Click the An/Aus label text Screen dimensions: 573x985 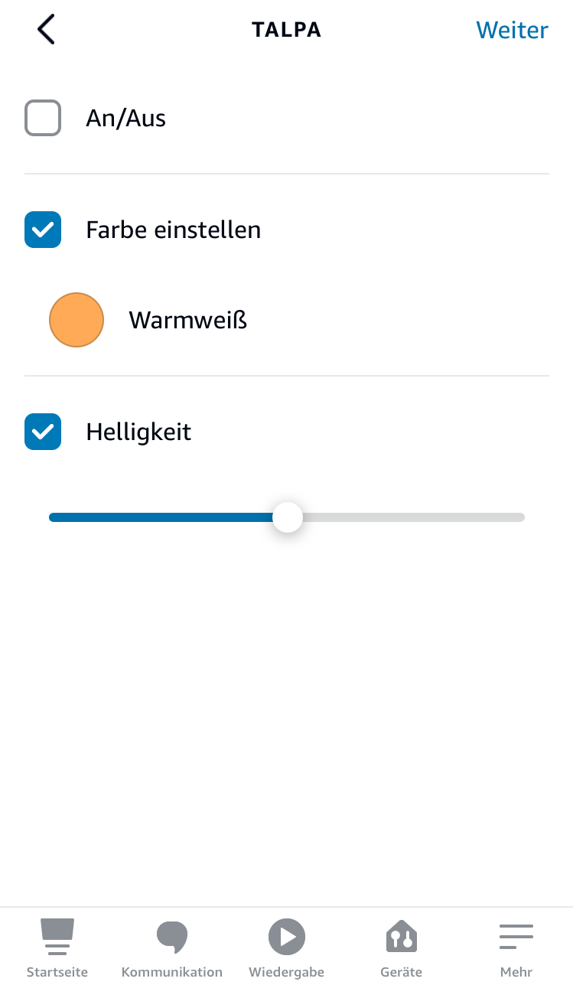pyautogui.click(x=126, y=119)
